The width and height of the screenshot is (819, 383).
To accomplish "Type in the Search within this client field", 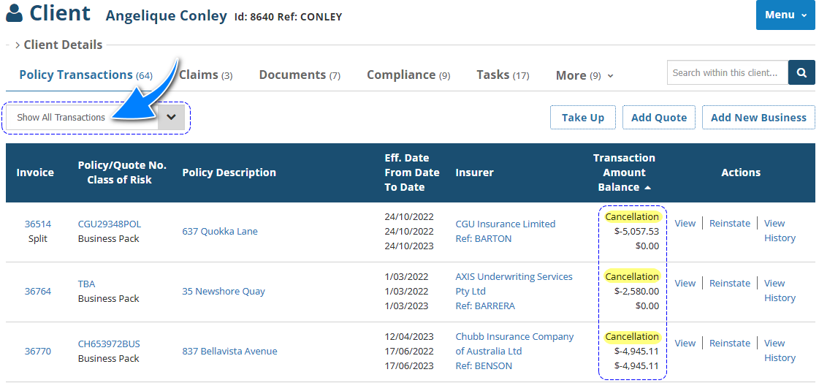I will pyautogui.click(x=727, y=72).
